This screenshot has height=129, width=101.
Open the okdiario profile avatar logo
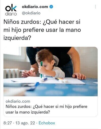[x=11, y=10]
